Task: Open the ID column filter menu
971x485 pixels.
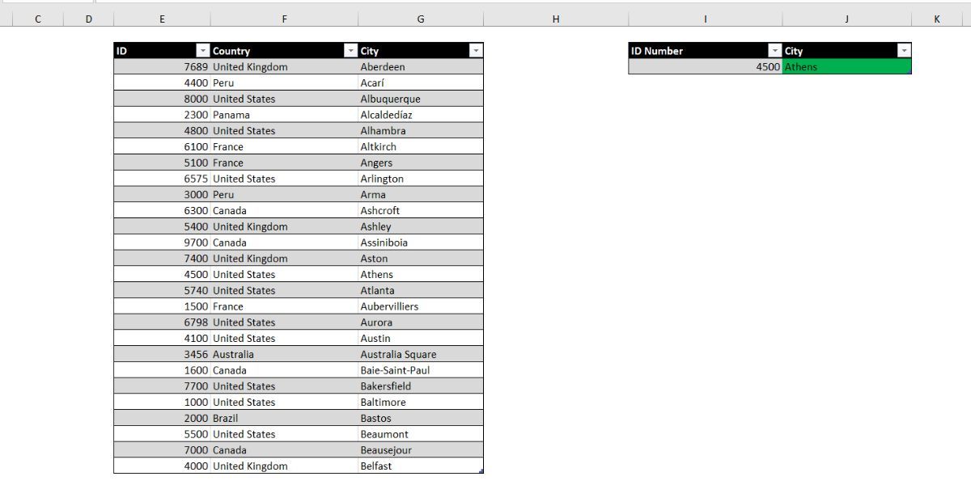Action: click(x=202, y=50)
